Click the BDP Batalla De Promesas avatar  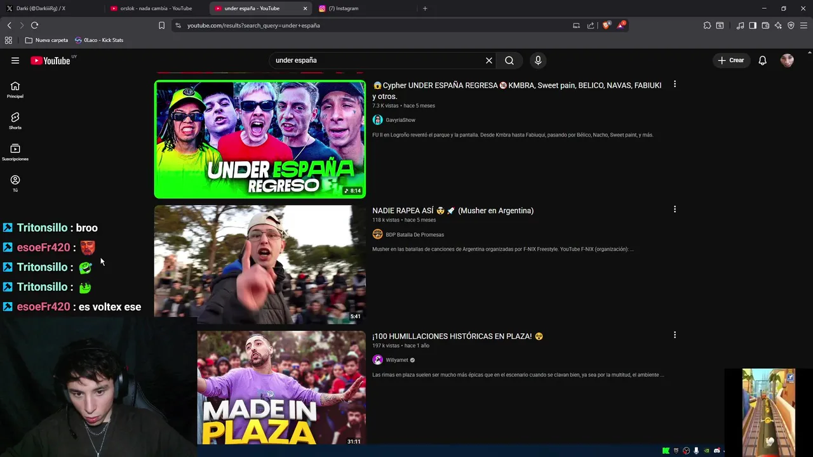pyautogui.click(x=377, y=234)
